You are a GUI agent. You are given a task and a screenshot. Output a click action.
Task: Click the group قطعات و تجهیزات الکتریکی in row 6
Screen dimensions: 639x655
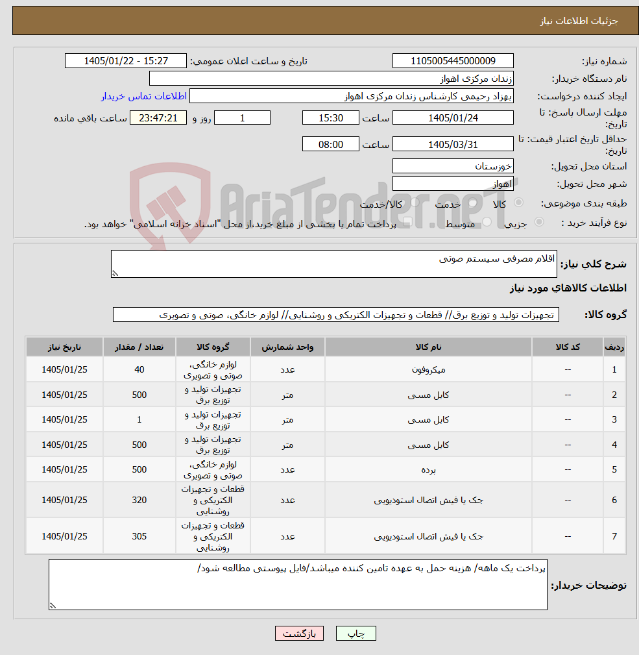pos(213,500)
